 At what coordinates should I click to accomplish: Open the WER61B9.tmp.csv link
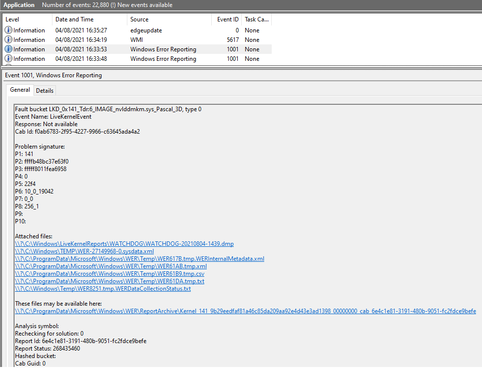pos(109,274)
